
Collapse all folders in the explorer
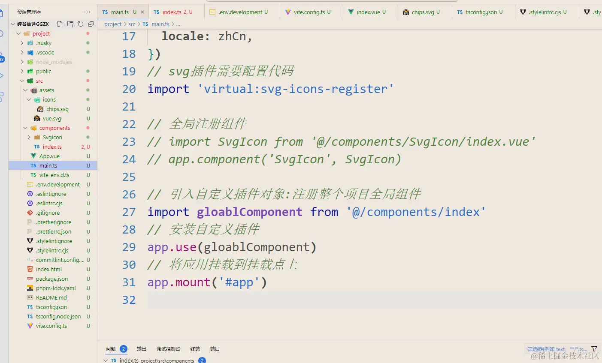[91, 24]
